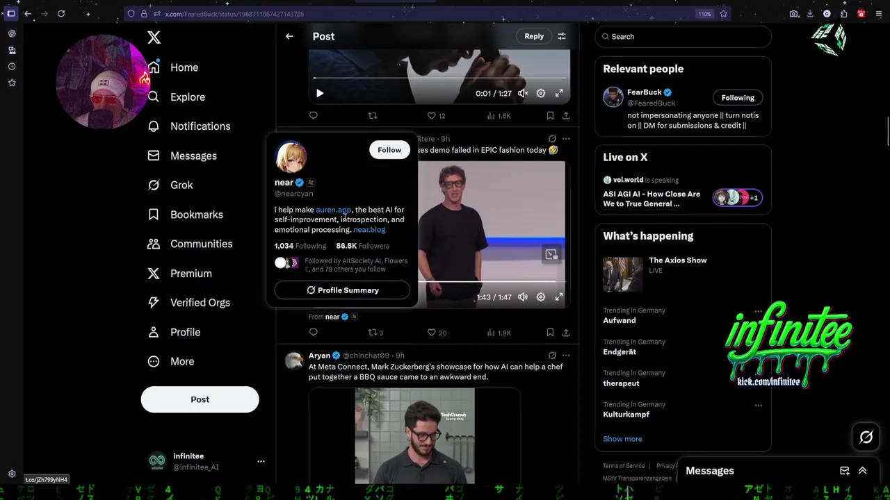Expand the Messages drawer chevrons
890x500 pixels.
(x=862, y=471)
